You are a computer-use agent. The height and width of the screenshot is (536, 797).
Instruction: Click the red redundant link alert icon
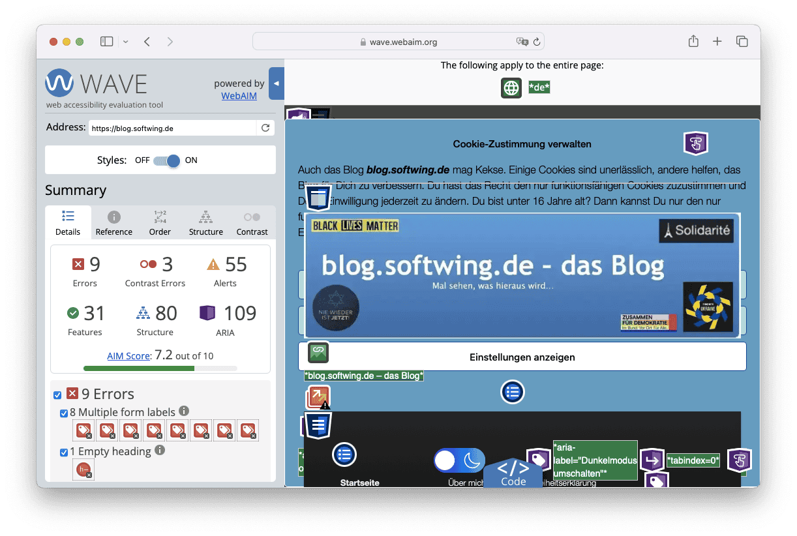[x=318, y=397]
